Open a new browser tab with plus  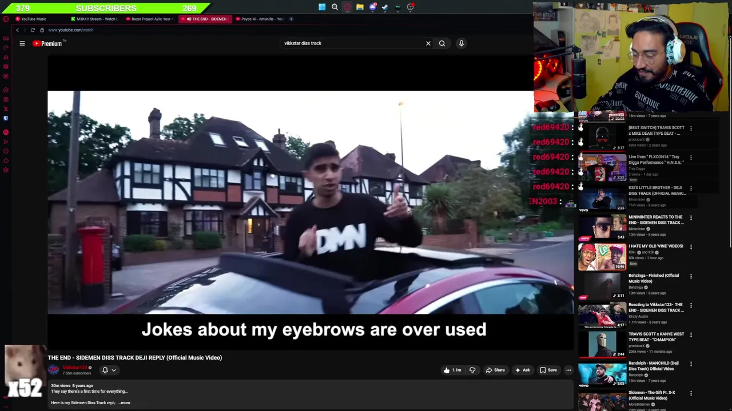pyautogui.click(x=291, y=19)
